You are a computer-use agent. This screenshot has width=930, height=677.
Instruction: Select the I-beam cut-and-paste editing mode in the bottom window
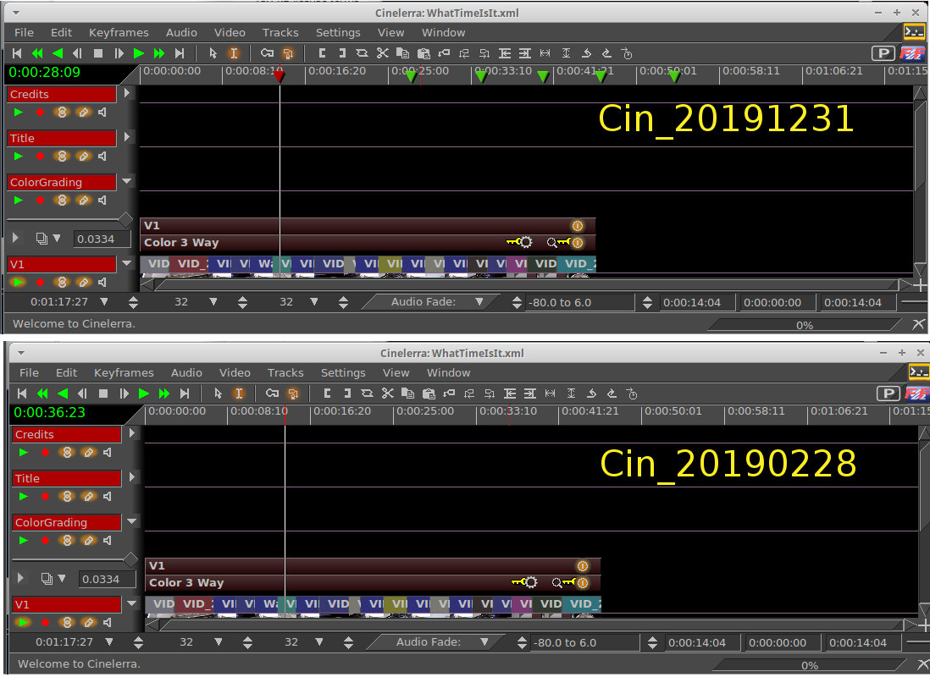[x=239, y=394]
